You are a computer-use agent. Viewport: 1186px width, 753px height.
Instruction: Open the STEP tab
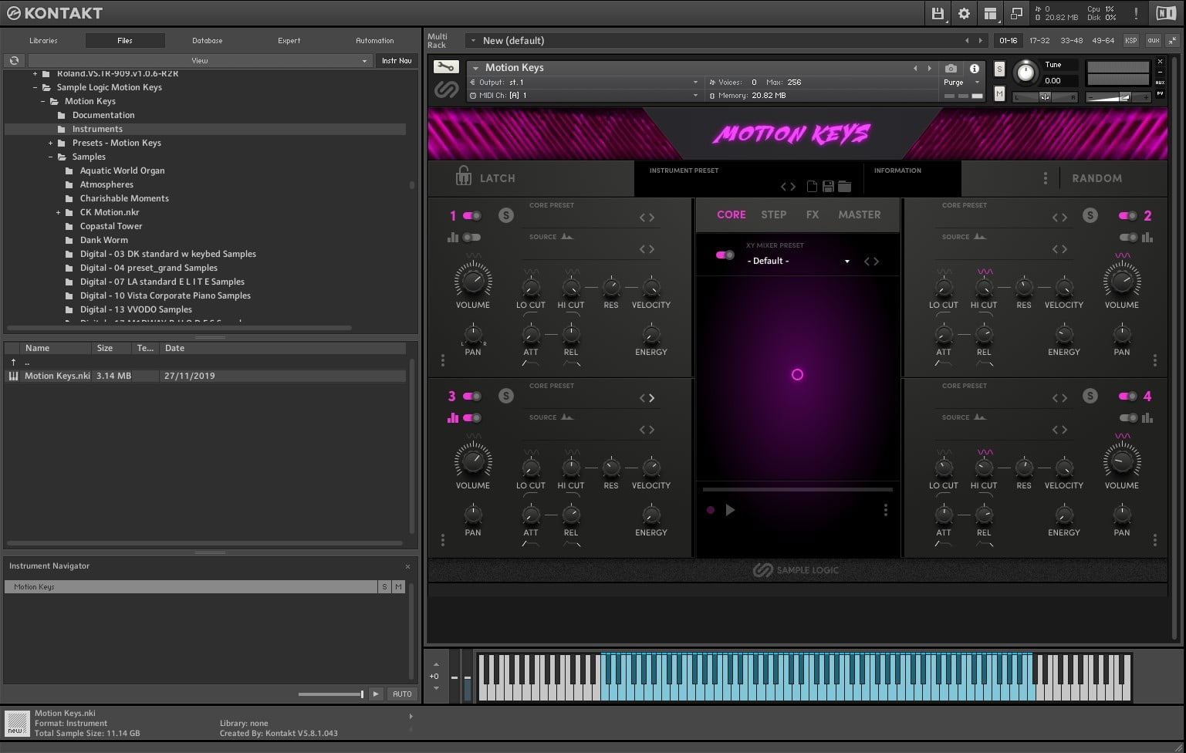pos(773,215)
